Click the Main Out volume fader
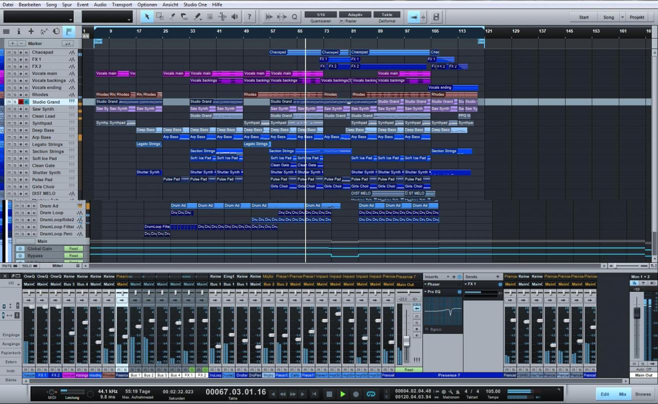Screen dimensions: 658x404 click(x=636, y=312)
